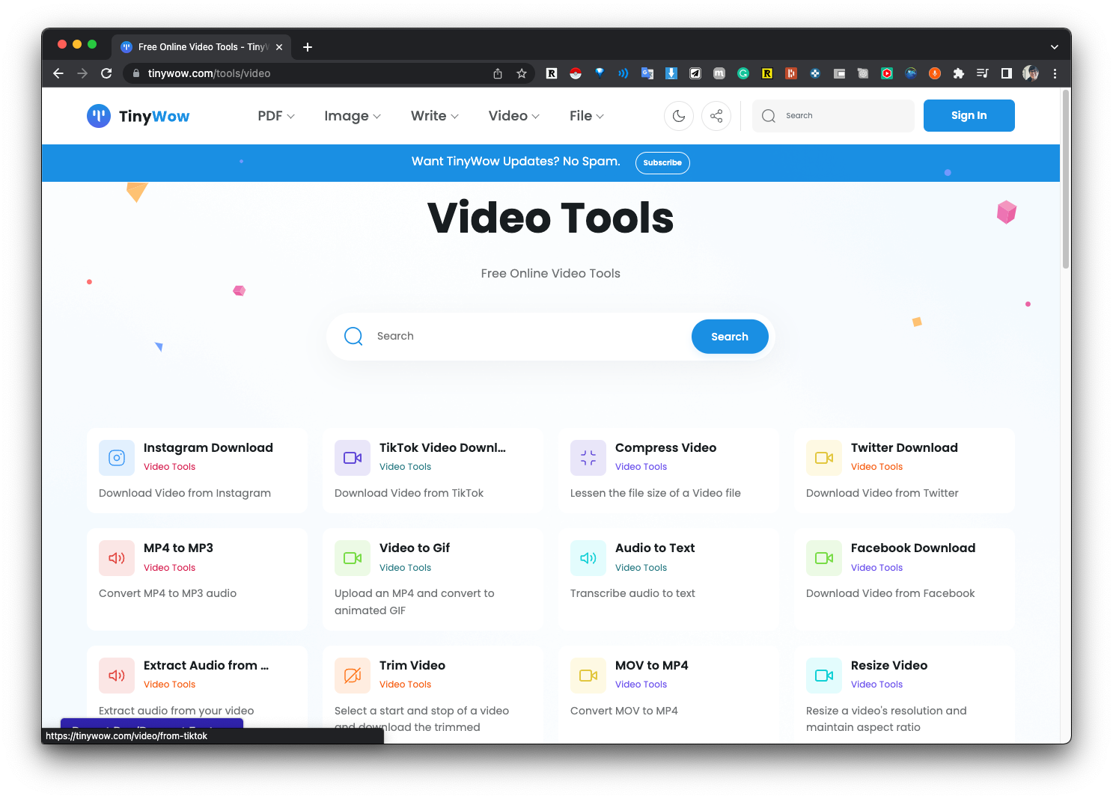Screen dimensions: 1113x799
Task: Click the blue download arrow extension icon
Action: click(671, 73)
